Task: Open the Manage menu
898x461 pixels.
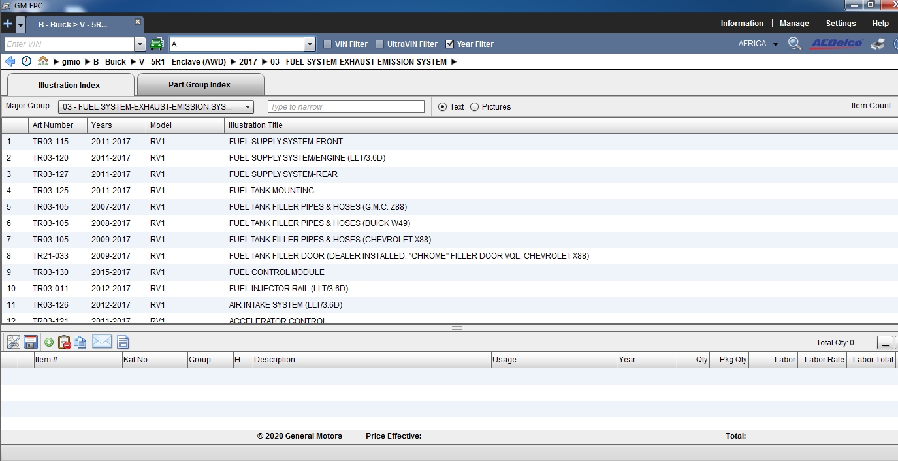Action: pyautogui.click(x=794, y=23)
